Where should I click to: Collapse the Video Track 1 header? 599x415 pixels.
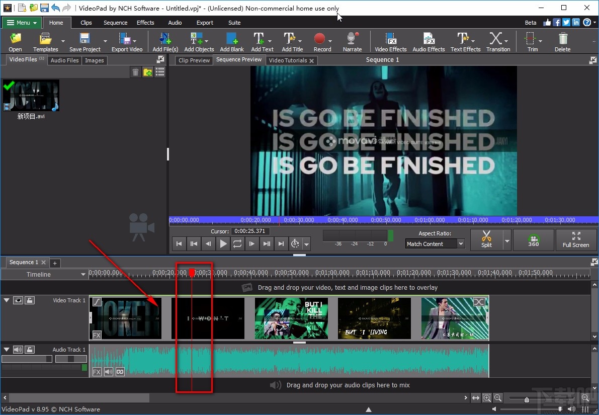click(x=7, y=300)
